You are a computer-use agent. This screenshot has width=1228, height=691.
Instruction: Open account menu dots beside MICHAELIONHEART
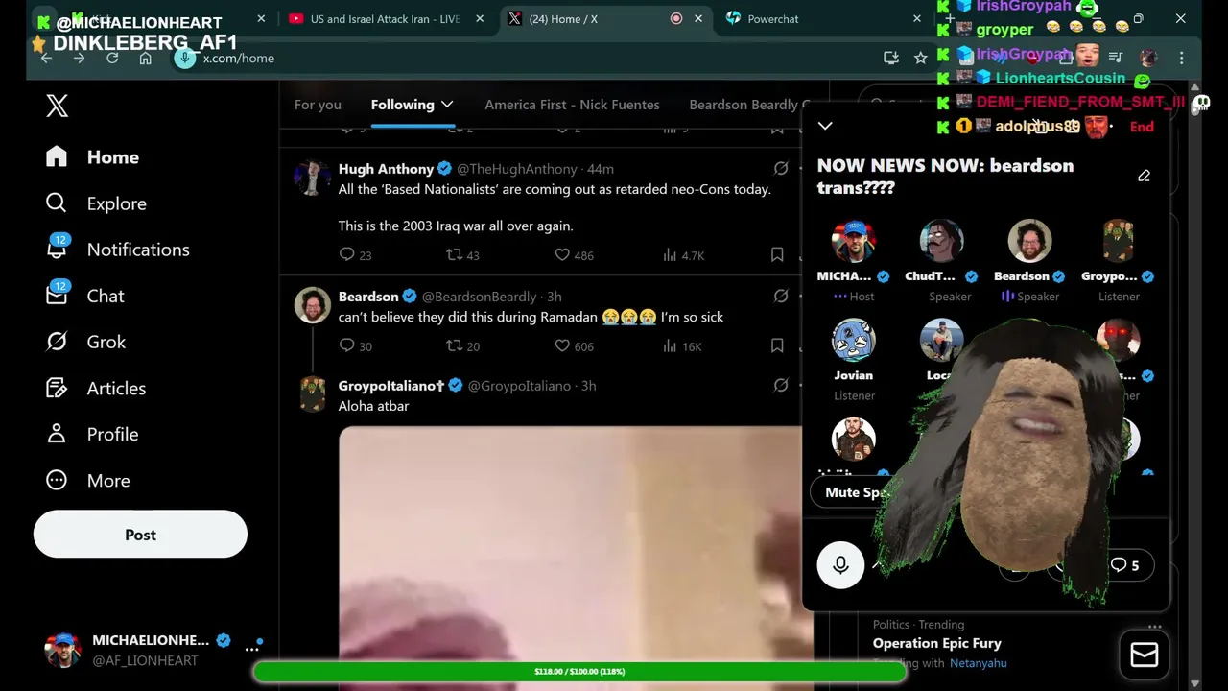[x=252, y=650]
